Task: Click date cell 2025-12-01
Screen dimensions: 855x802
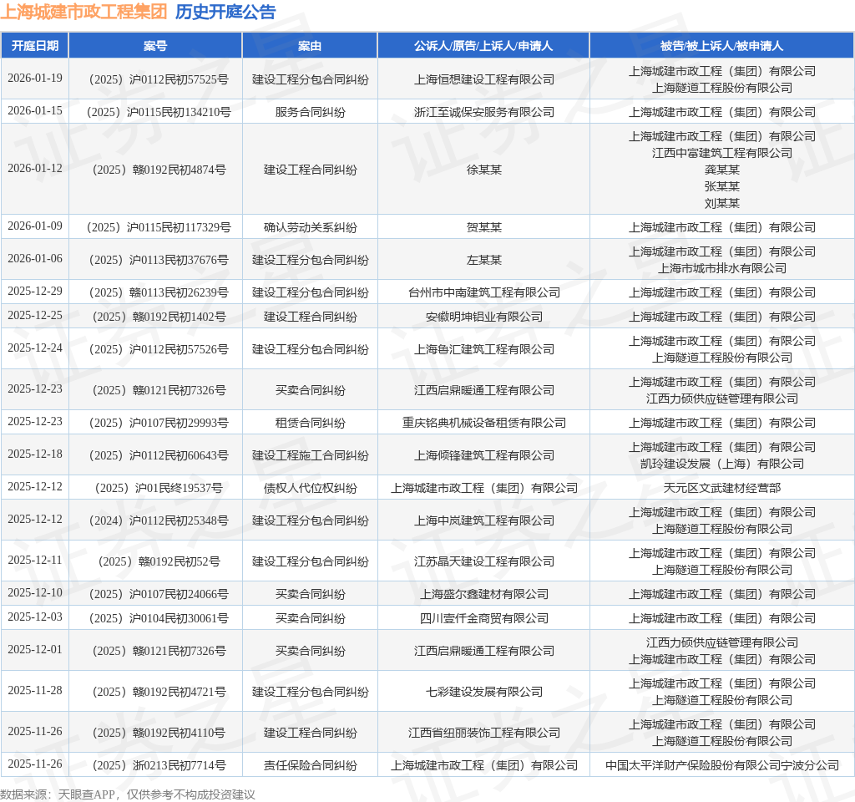Action: 35,650
